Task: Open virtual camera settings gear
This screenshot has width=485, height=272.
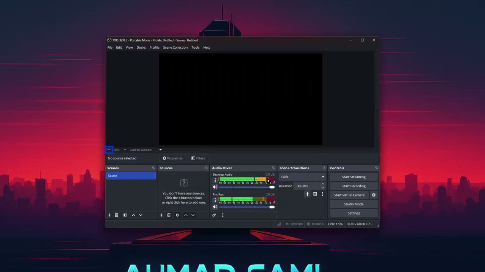Action: coord(374,195)
